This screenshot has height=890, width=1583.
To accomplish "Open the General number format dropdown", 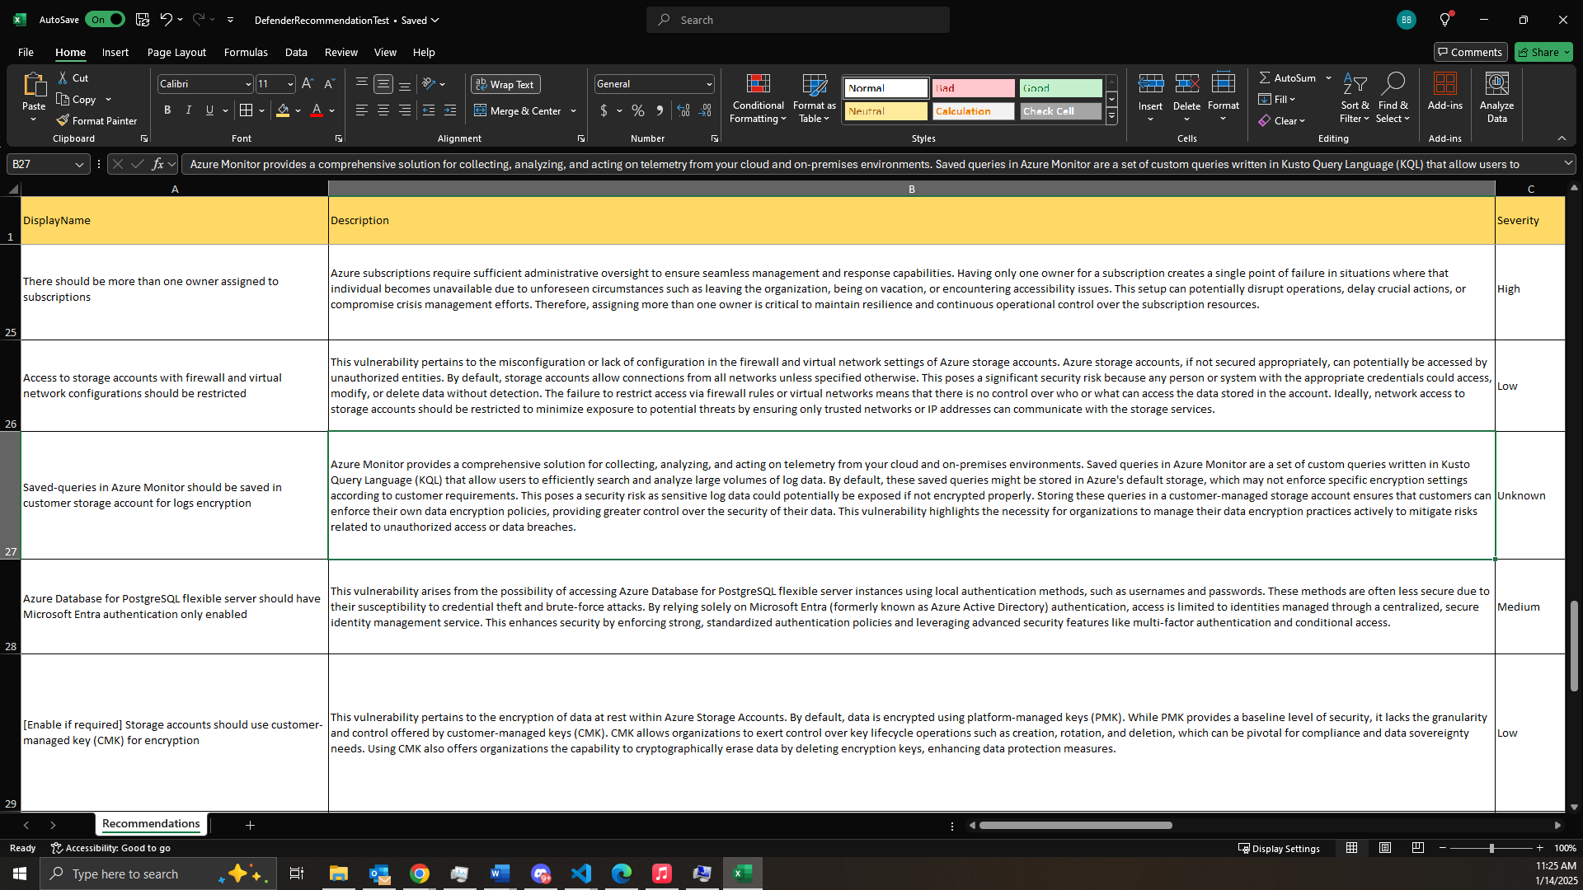I will 707,83.
